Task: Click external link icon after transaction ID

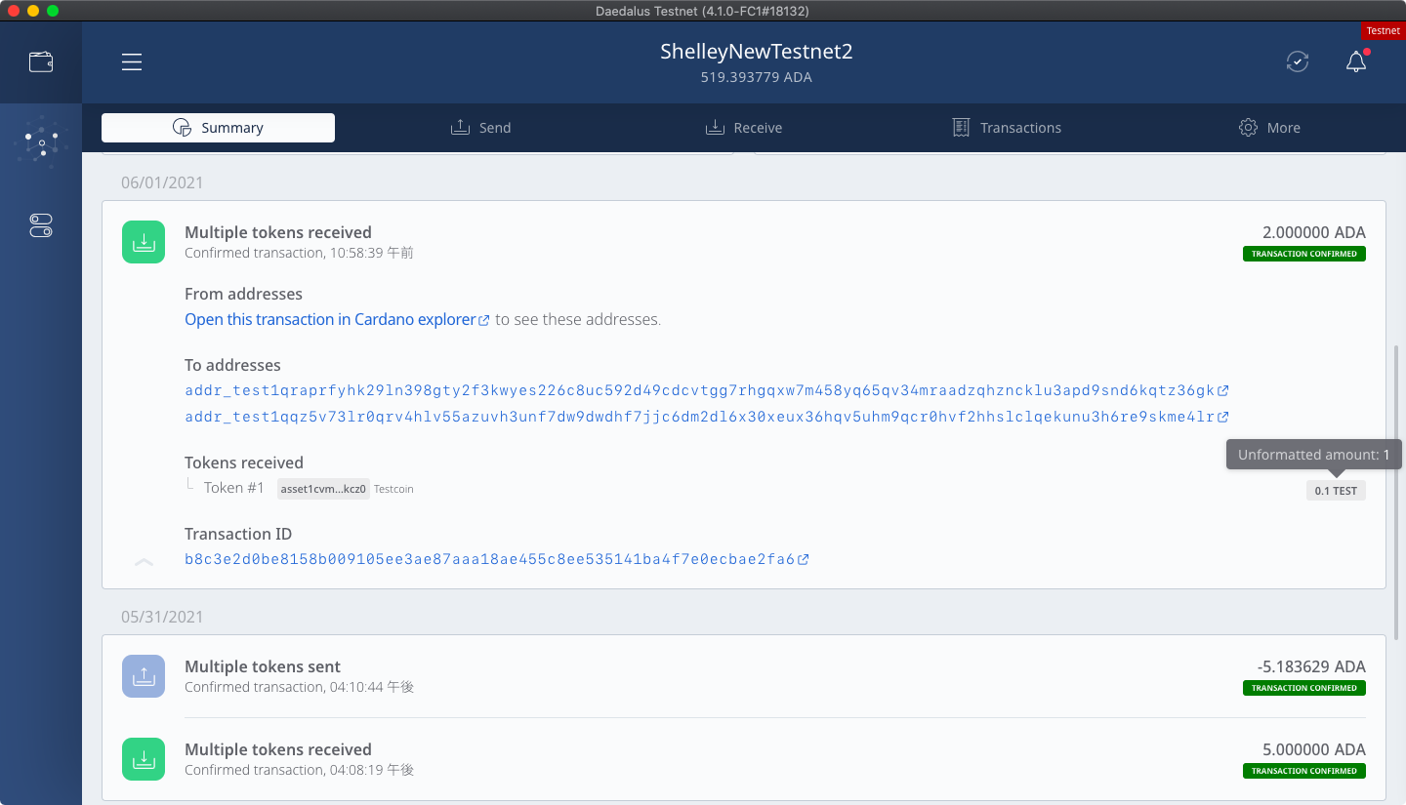Action: tap(804, 560)
